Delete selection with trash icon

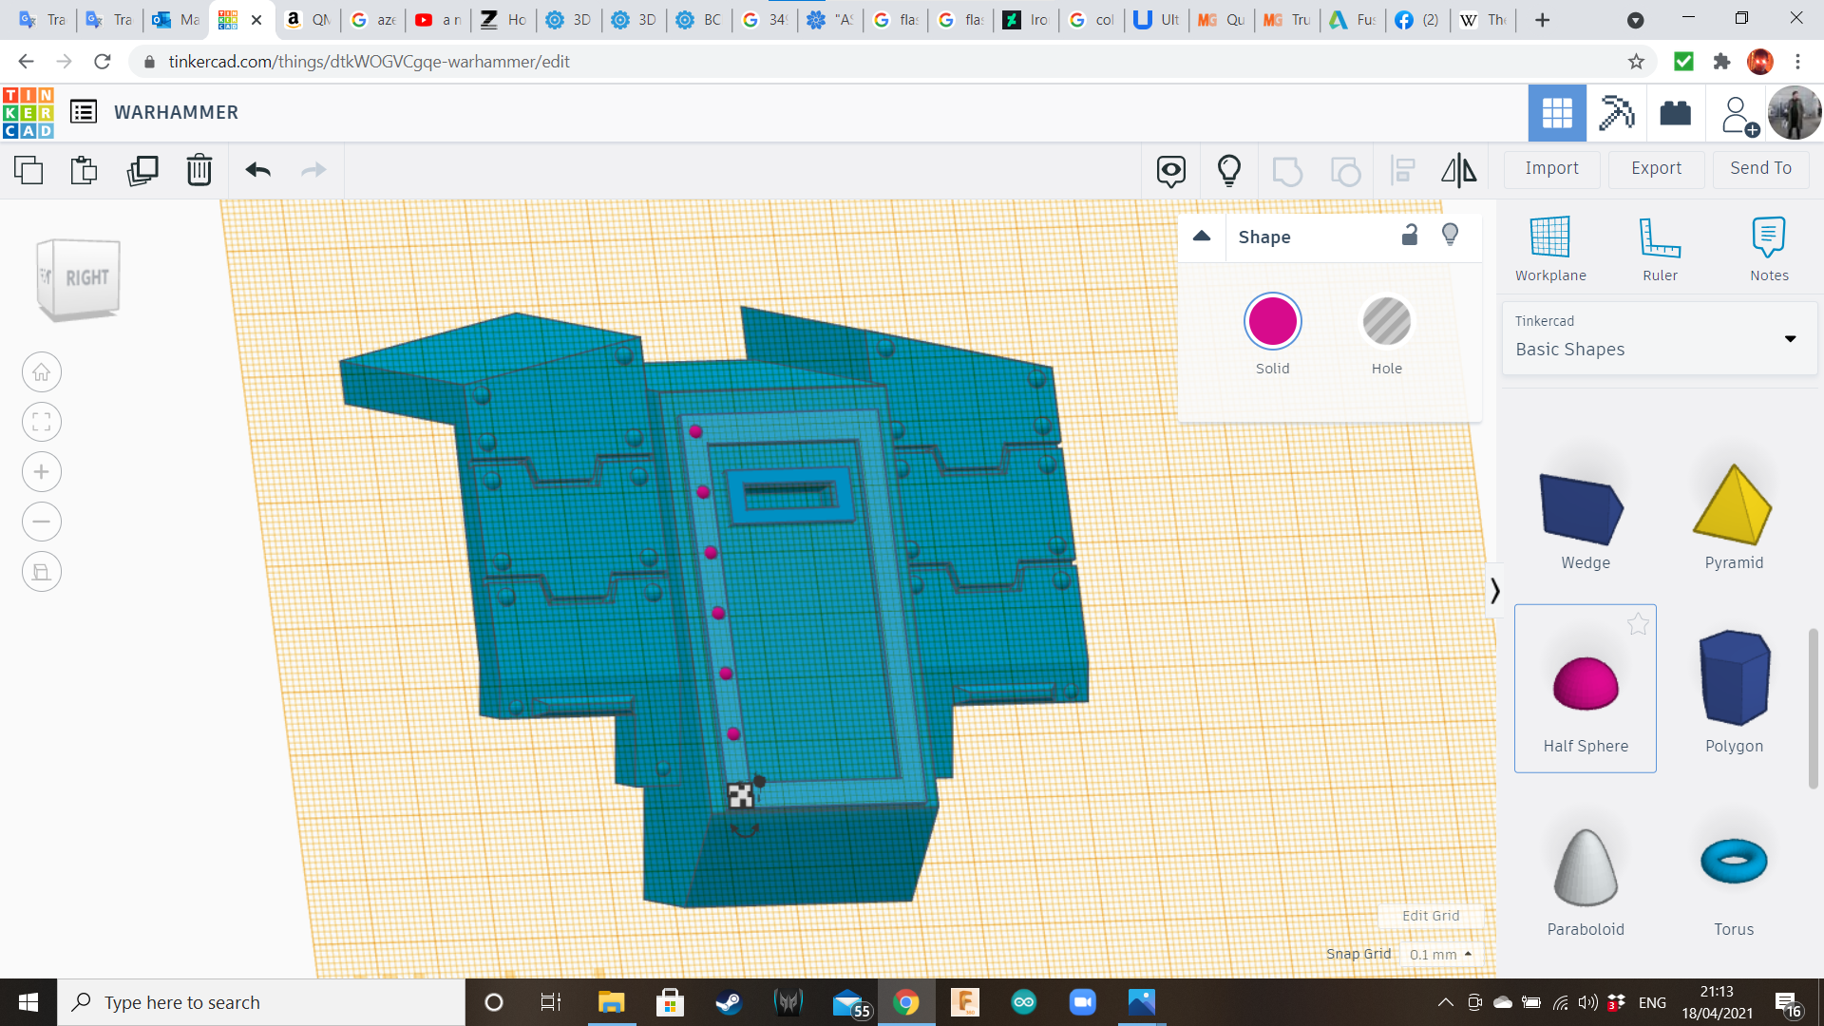click(199, 170)
